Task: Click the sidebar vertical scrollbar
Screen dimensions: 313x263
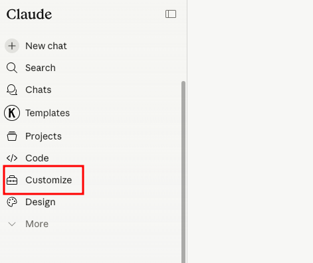Action: click(x=183, y=172)
